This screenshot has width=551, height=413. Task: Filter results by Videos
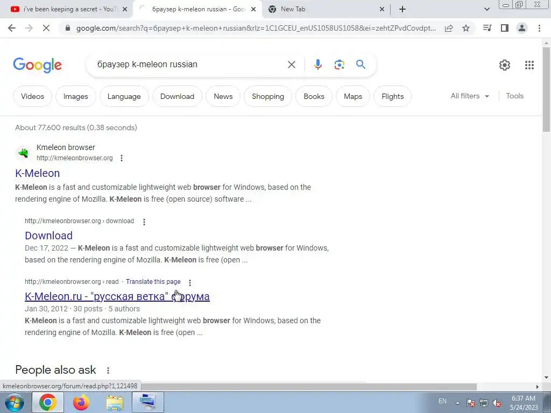click(x=32, y=96)
